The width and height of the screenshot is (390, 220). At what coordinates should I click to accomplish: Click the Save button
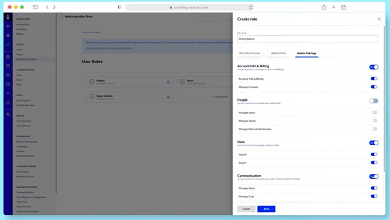(x=266, y=209)
